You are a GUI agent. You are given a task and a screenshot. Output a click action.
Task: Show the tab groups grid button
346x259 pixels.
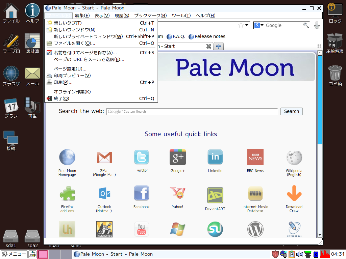(319, 46)
